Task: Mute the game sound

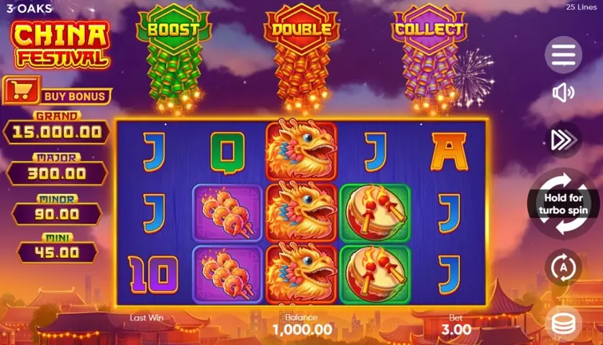Action: click(563, 93)
